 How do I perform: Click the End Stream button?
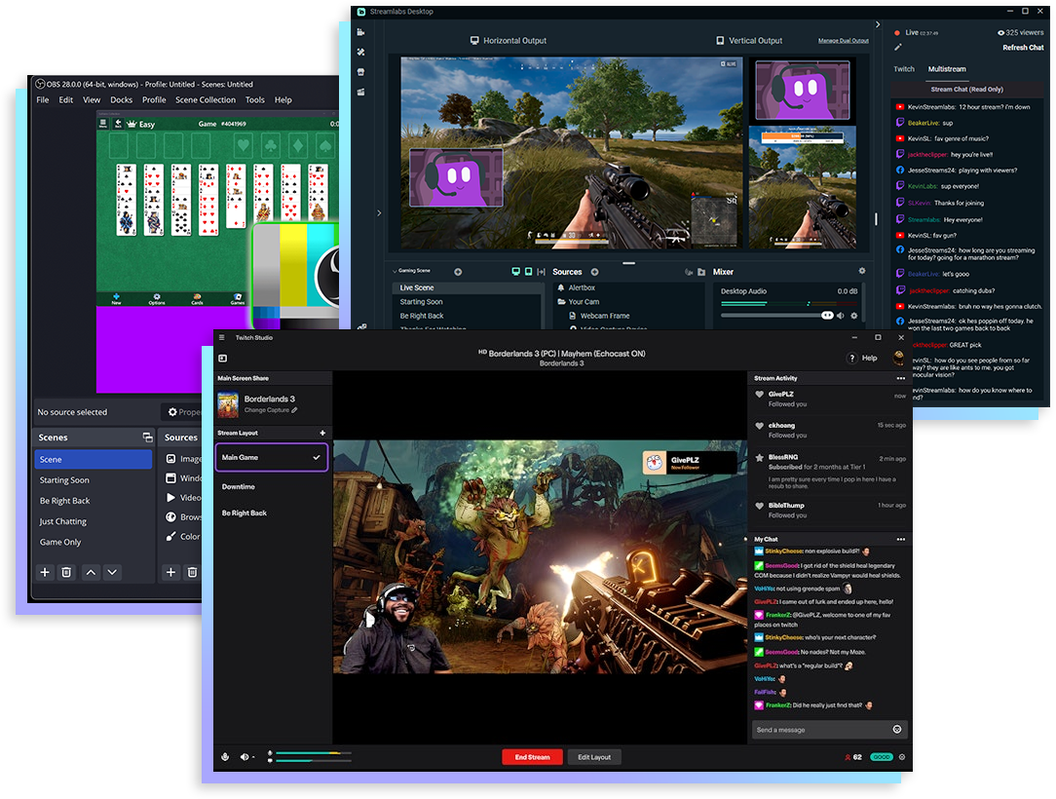coord(532,757)
